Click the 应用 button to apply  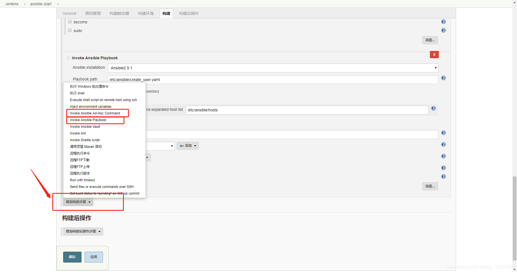(93, 257)
